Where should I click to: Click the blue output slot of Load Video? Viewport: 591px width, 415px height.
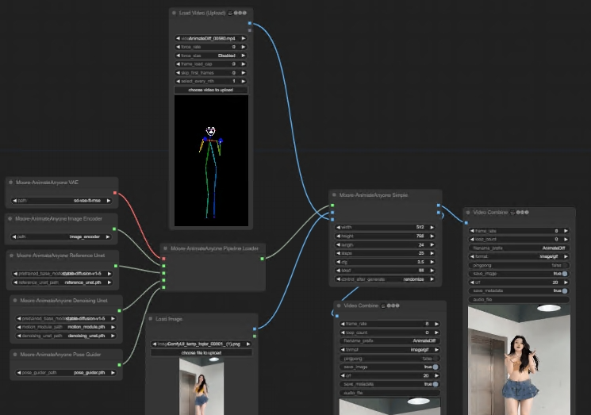(x=250, y=23)
